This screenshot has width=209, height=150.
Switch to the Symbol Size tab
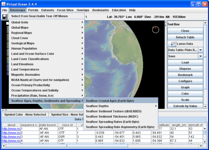pos(66,115)
